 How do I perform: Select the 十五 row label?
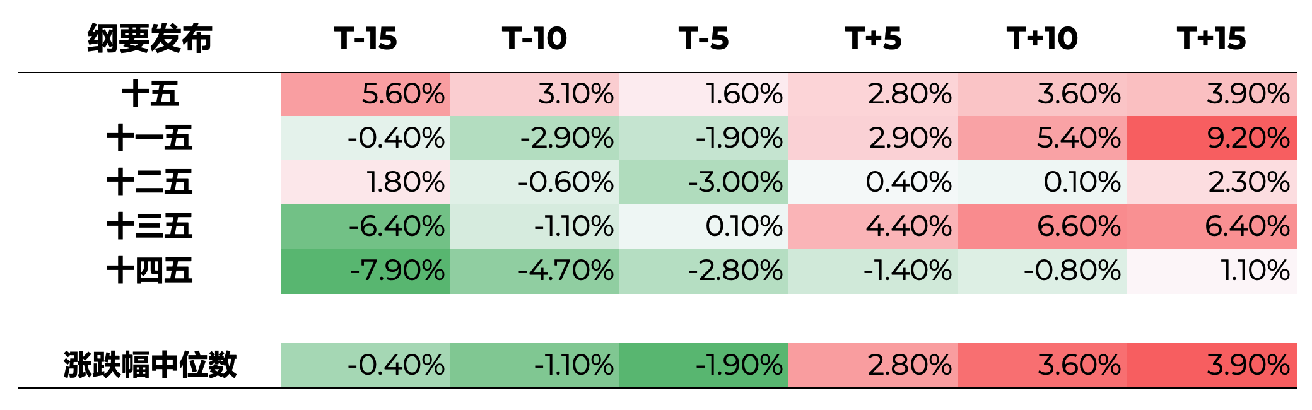(x=149, y=95)
